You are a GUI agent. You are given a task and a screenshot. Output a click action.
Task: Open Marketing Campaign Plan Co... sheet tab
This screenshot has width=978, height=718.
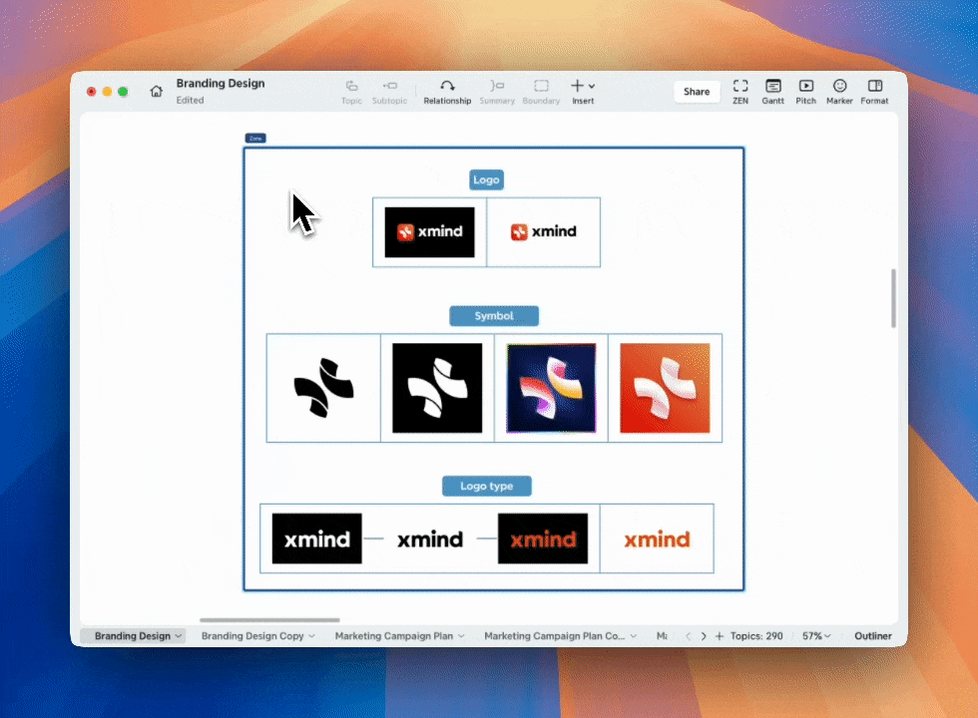click(555, 636)
